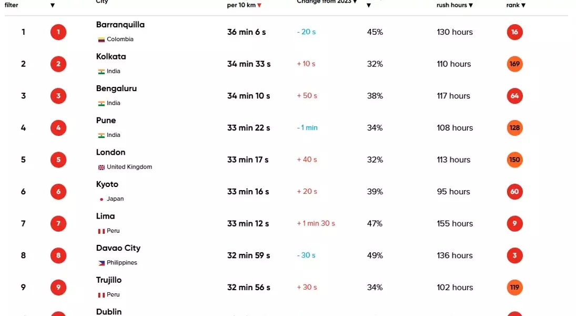Click the orange rank badge showing 128

514,128
